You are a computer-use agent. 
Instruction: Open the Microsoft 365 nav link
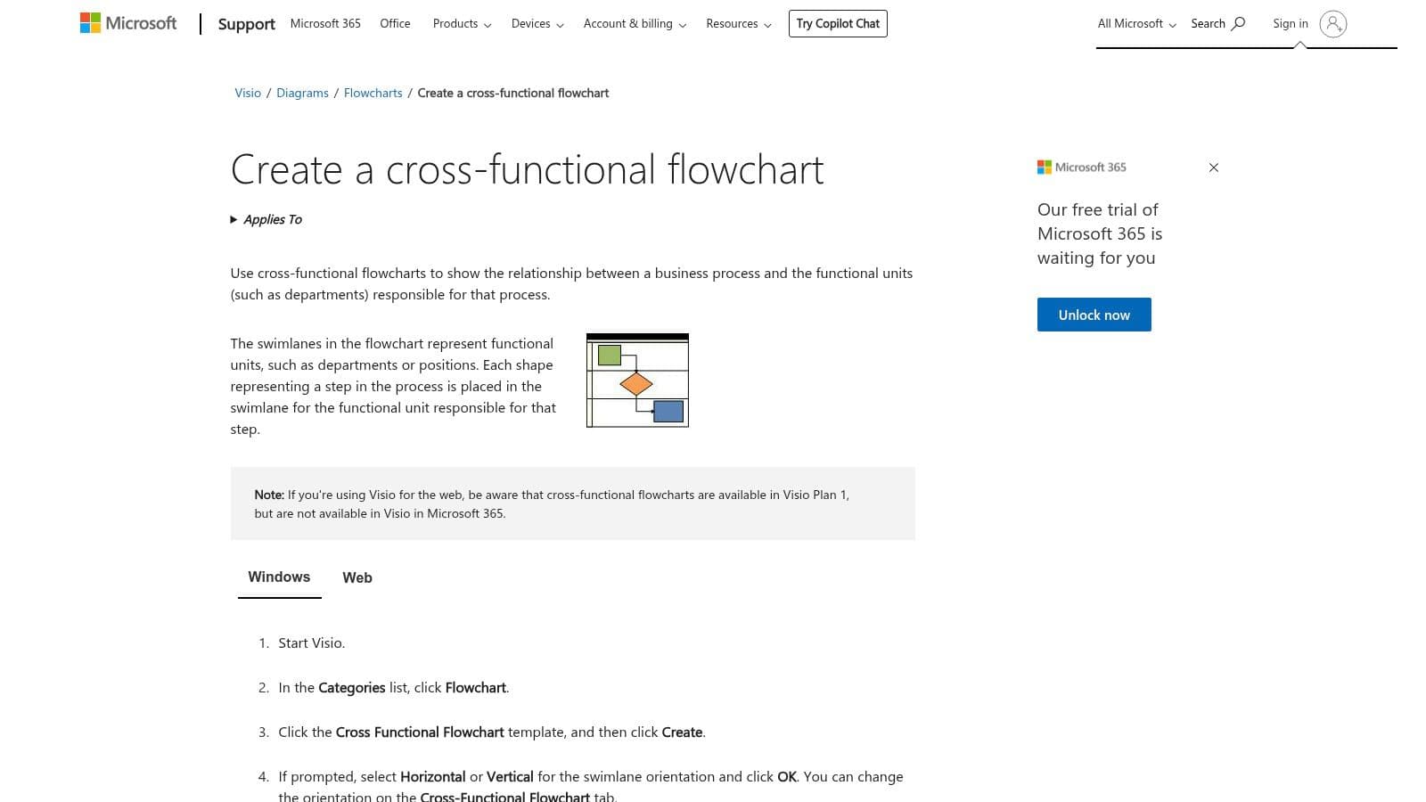[325, 24]
